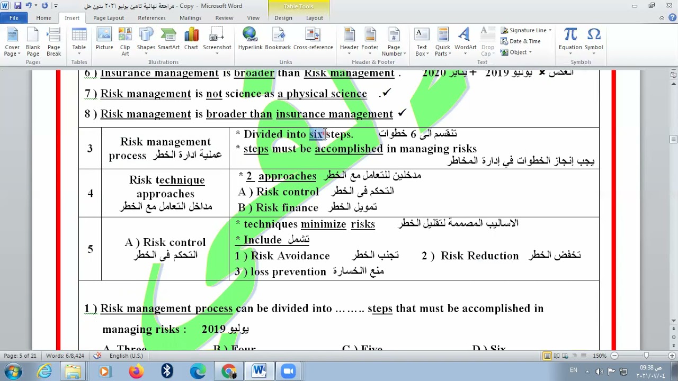The image size is (678, 381).
Task: Switch to the Home tab
Action: (x=43, y=18)
